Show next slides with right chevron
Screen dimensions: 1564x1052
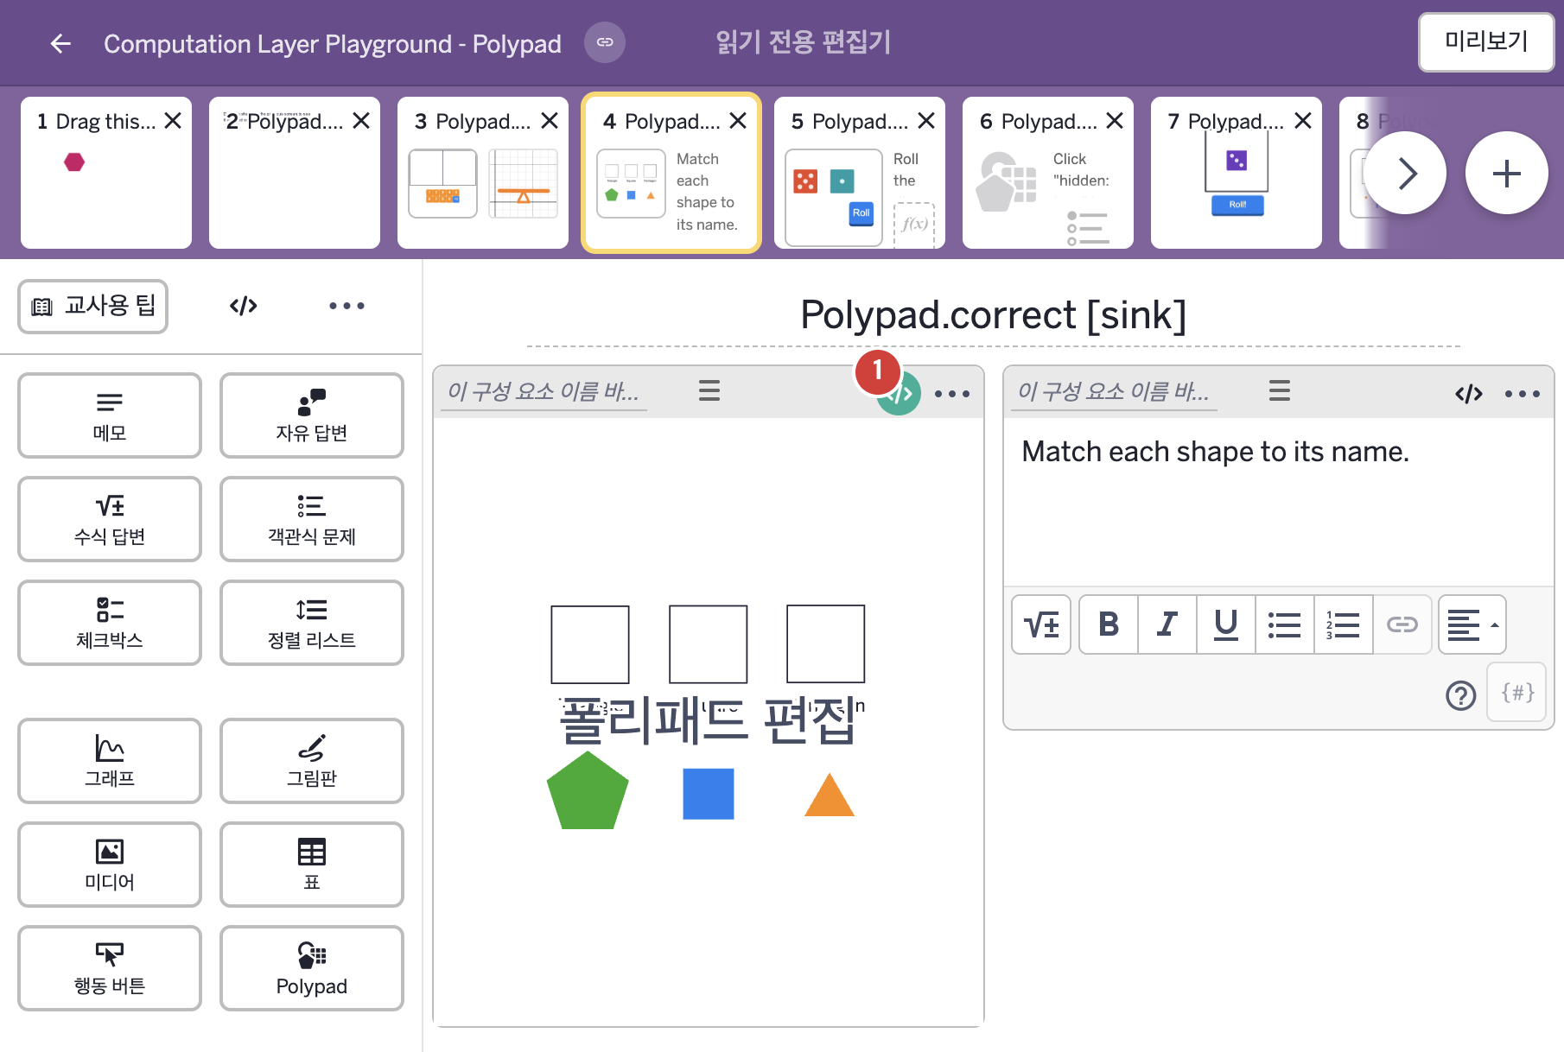(1405, 174)
